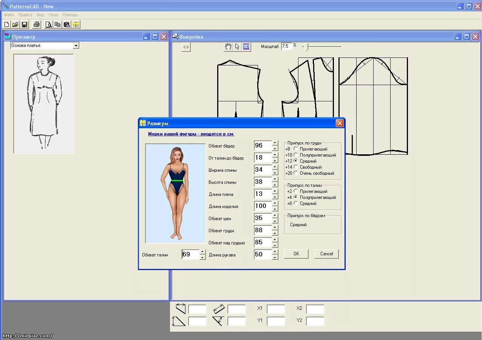Open Print Preview from the toolbar
Image resolution: width=482 pixels, height=340 pixels.
click(x=48, y=25)
